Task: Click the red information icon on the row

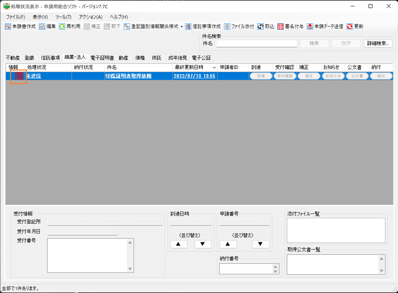Action: 18,76
